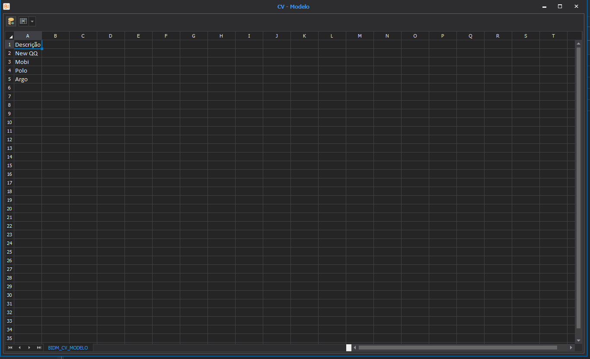Image resolution: width=590 pixels, height=359 pixels.
Task: Select column P header
Action: click(x=443, y=36)
